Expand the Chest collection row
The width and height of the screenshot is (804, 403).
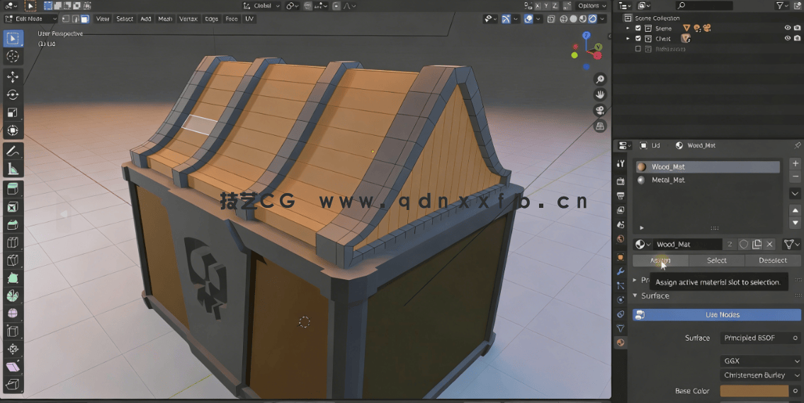click(x=628, y=38)
